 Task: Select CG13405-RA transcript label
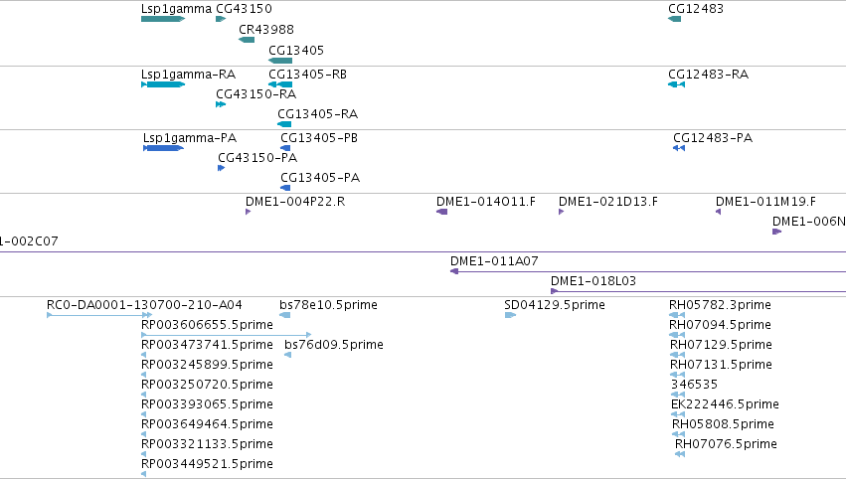point(318,114)
